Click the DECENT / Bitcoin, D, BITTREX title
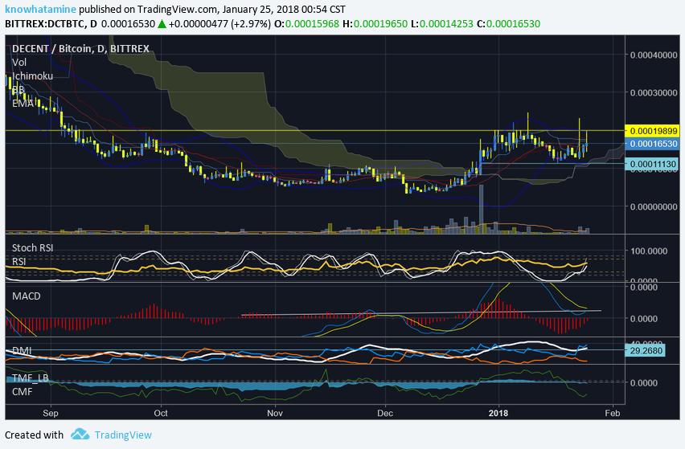Screen dimensions: 685x449 tap(81, 48)
